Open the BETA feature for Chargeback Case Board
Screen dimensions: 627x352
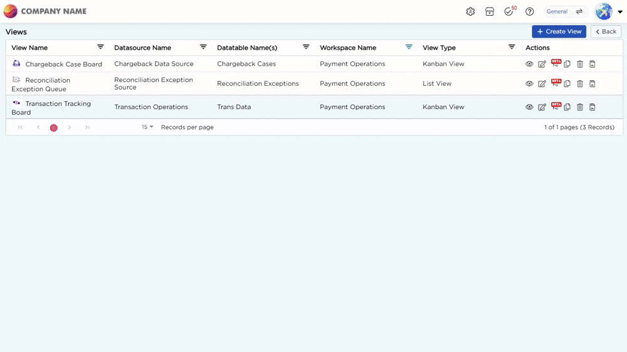[556, 63]
